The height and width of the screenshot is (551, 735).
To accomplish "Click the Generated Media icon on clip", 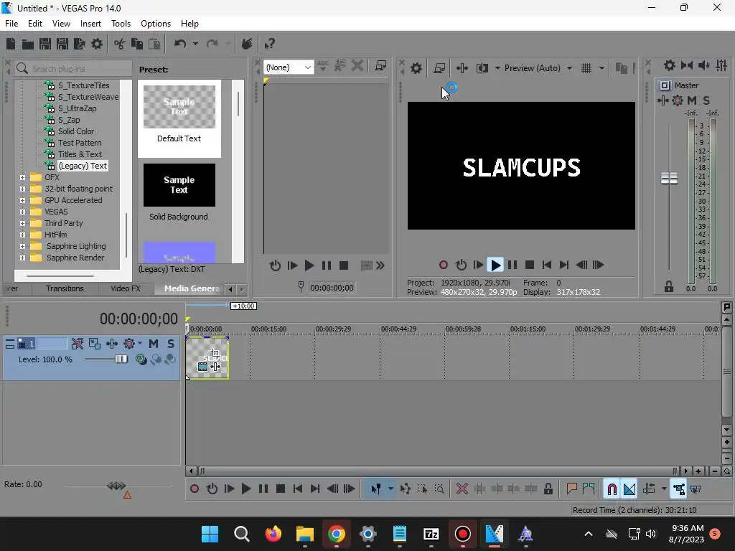I will click(x=202, y=367).
